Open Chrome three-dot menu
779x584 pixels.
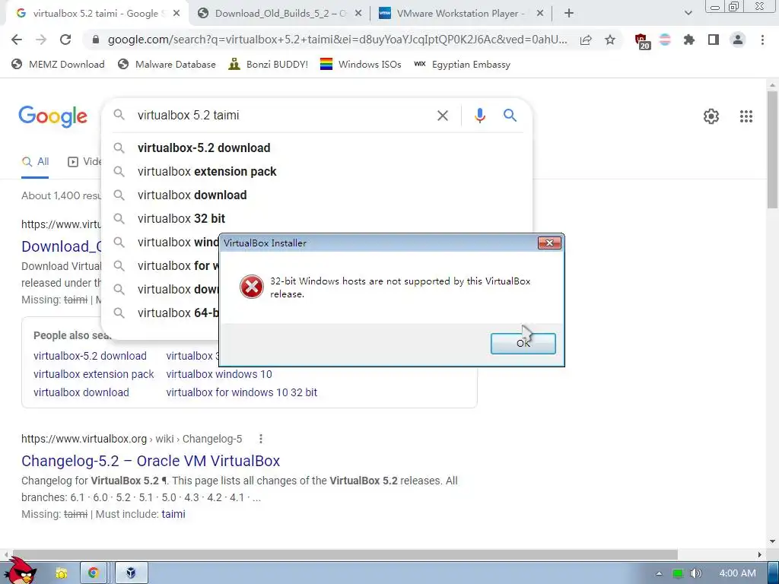point(762,40)
